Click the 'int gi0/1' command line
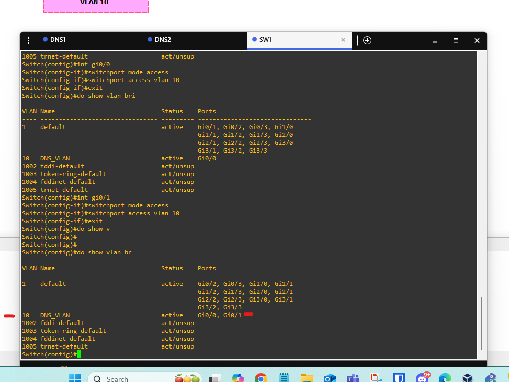Viewport: 509px width, 382px height. click(66, 198)
